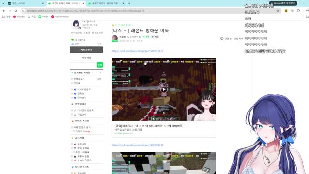This screenshot has width=309, height=174.
Task: Click the site info icon beside the URL
Action: pyautogui.click(x=23, y=11)
